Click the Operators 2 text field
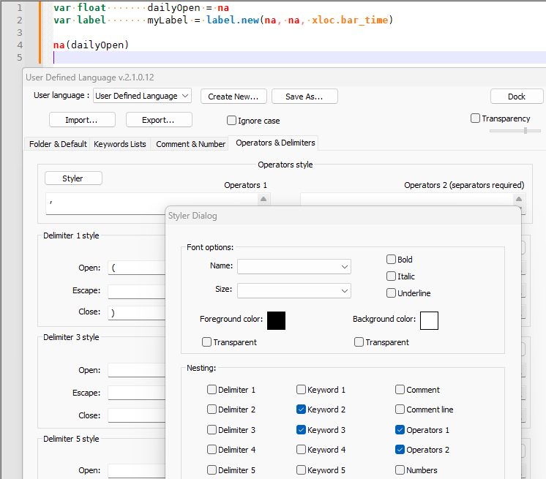 coord(407,200)
